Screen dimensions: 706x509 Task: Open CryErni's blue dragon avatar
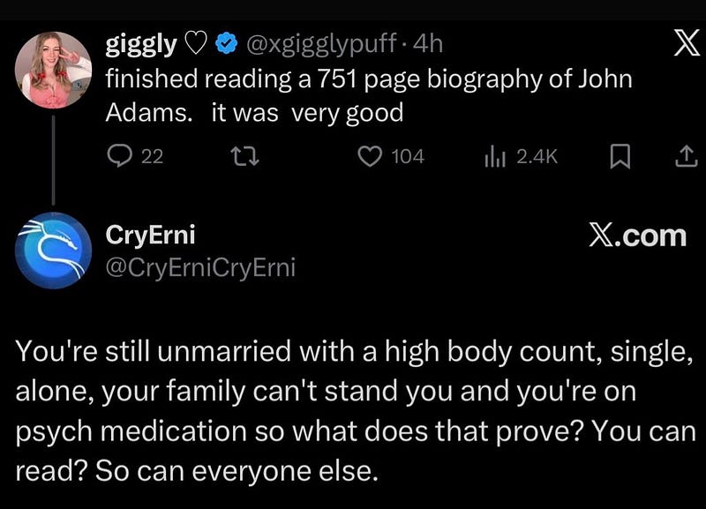pos(55,251)
